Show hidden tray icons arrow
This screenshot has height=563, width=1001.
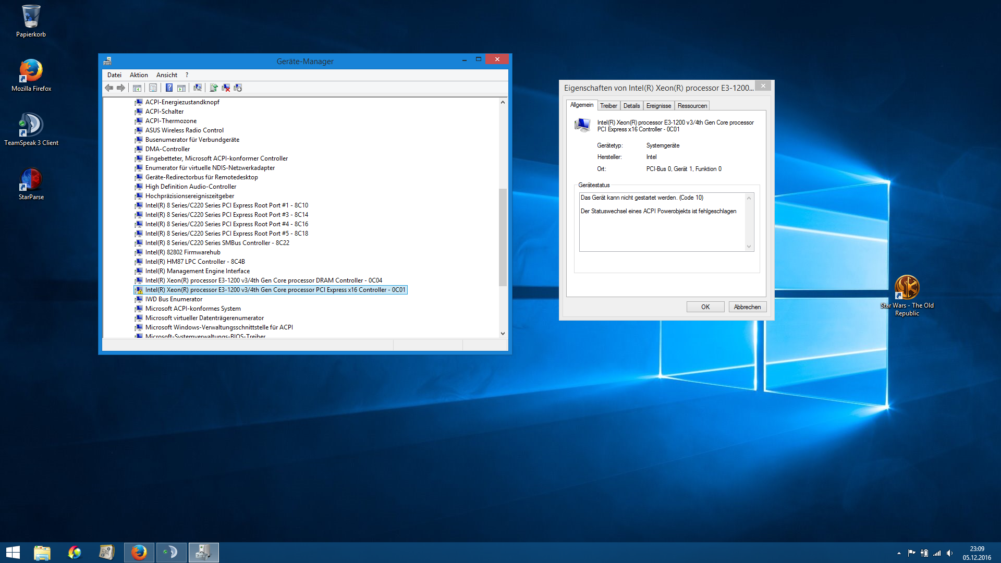[899, 553]
